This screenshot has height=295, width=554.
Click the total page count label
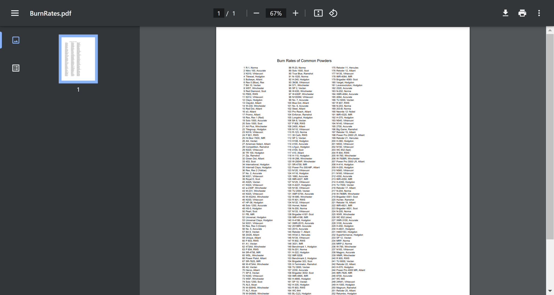[x=234, y=13]
